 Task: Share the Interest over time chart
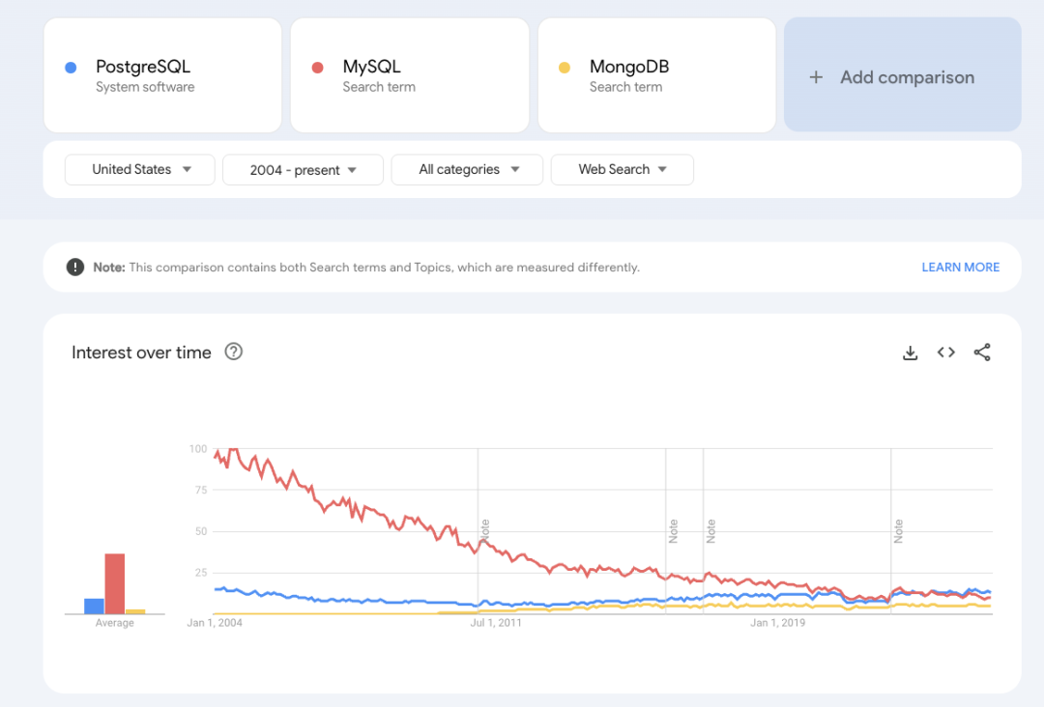point(982,353)
